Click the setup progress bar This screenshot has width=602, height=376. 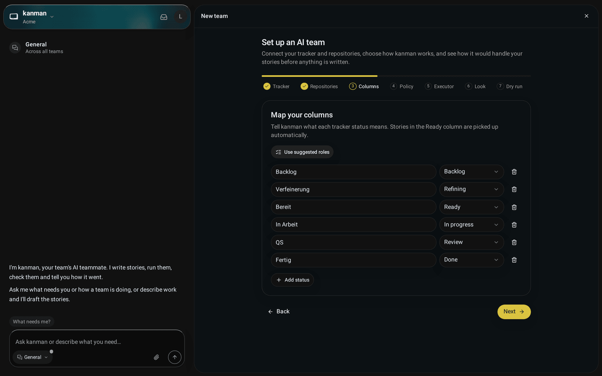pos(396,76)
